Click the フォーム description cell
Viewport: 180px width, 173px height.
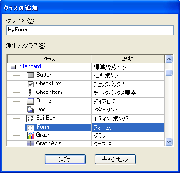pyautogui.click(x=128, y=127)
